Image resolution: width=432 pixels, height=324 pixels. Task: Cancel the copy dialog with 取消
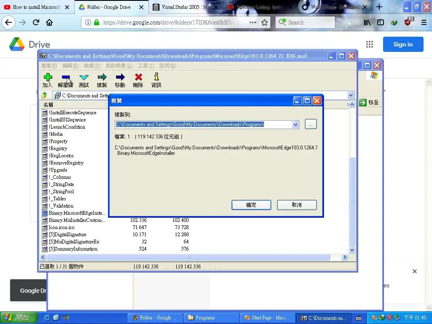[x=297, y=205]
